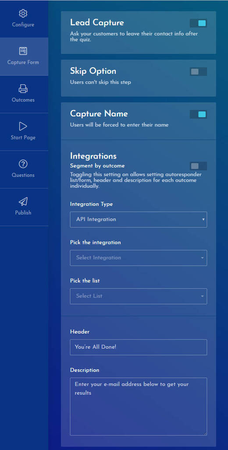Focus the Description text area

[139, 406]
